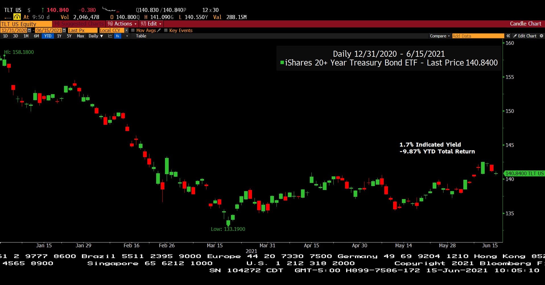Click the 150 price axis label
Viewport: 545px width, 285px height.
click(509, 111)
